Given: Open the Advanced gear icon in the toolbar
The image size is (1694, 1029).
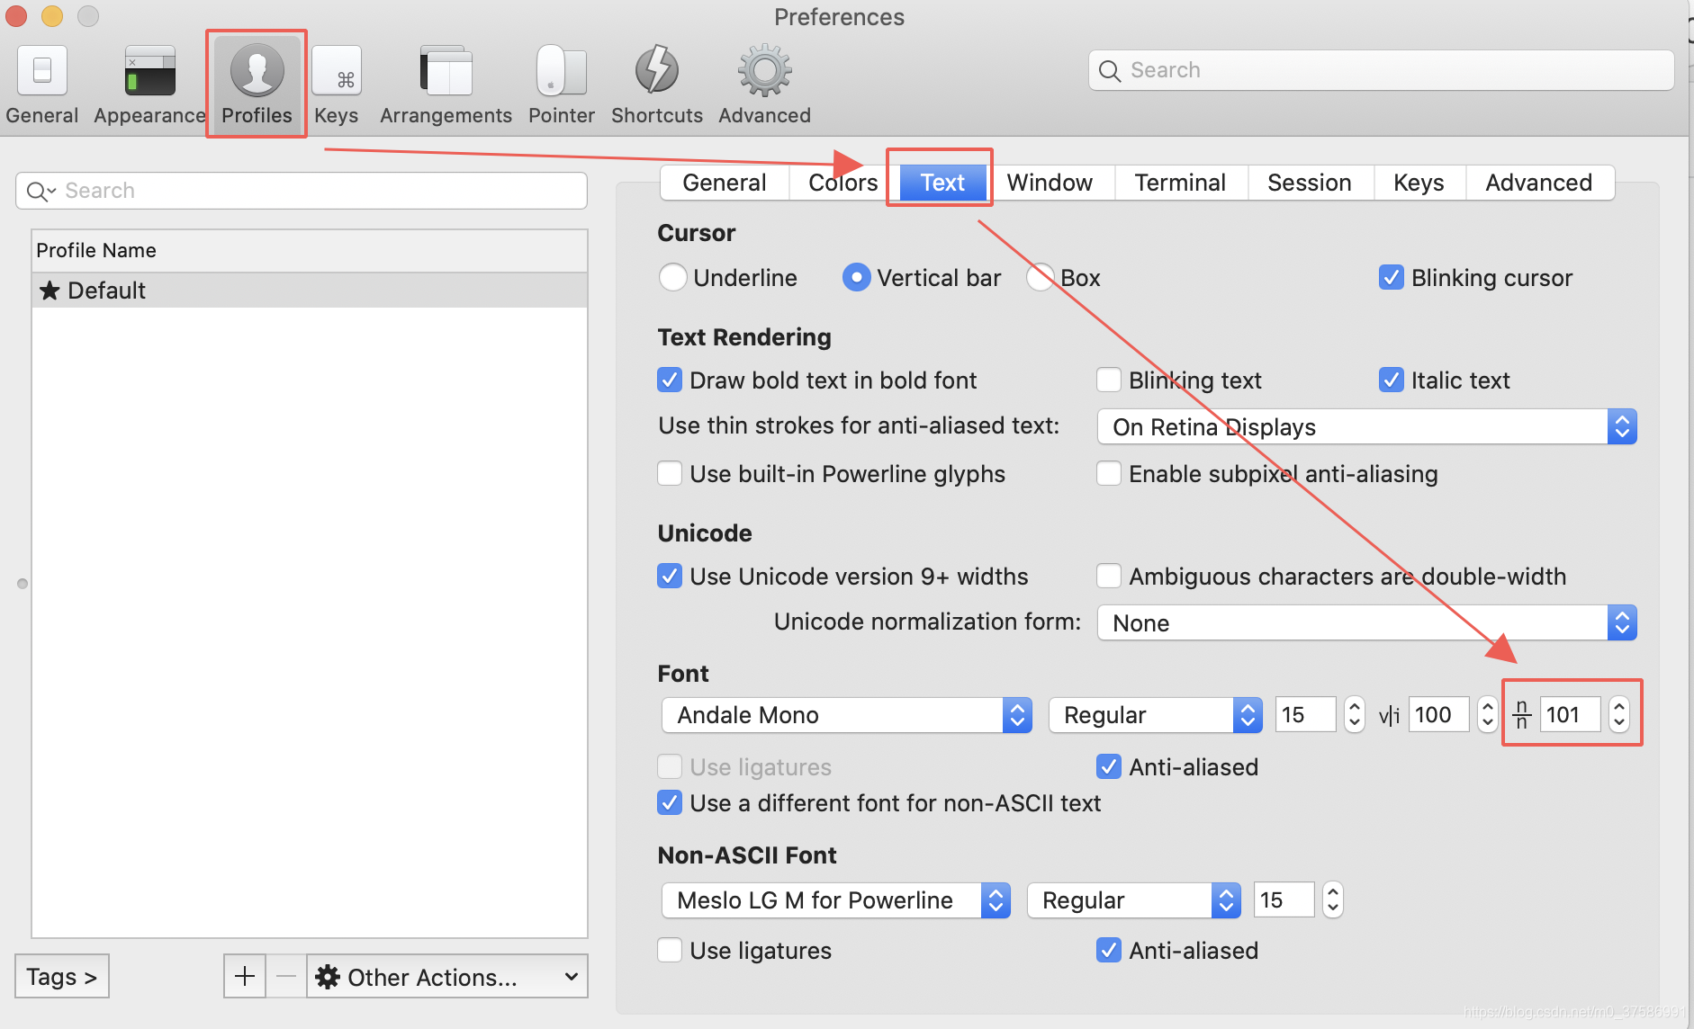Looking at the screenshot, I should [x=764, y=70].
